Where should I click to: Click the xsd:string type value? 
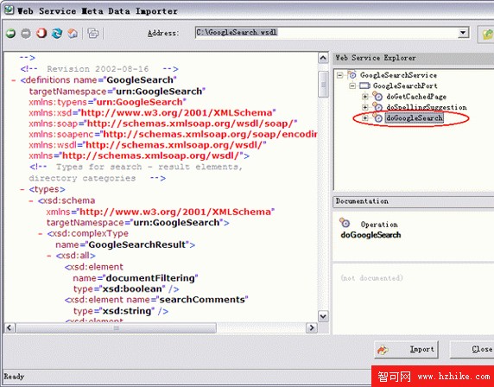coord(127,311)
